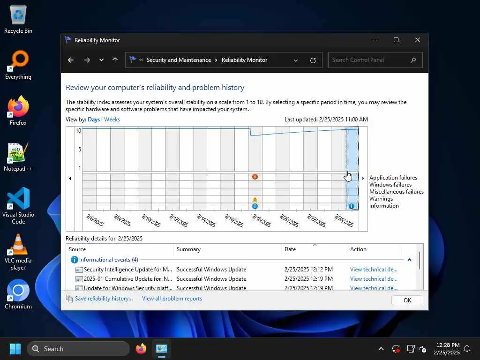View technical details for 2025-01 Cumulative Update
Screen dimensions: 480x360
point(374,279)
